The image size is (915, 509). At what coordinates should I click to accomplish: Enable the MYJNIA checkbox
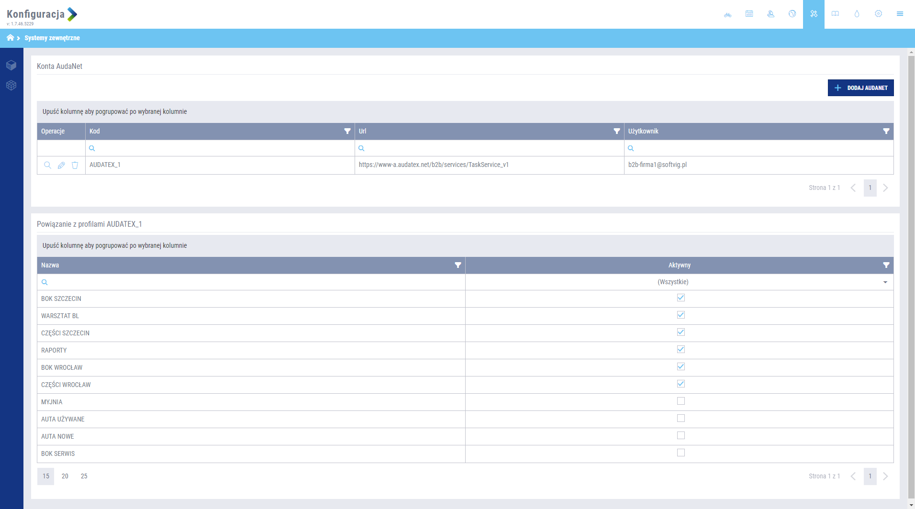point(681,401)
